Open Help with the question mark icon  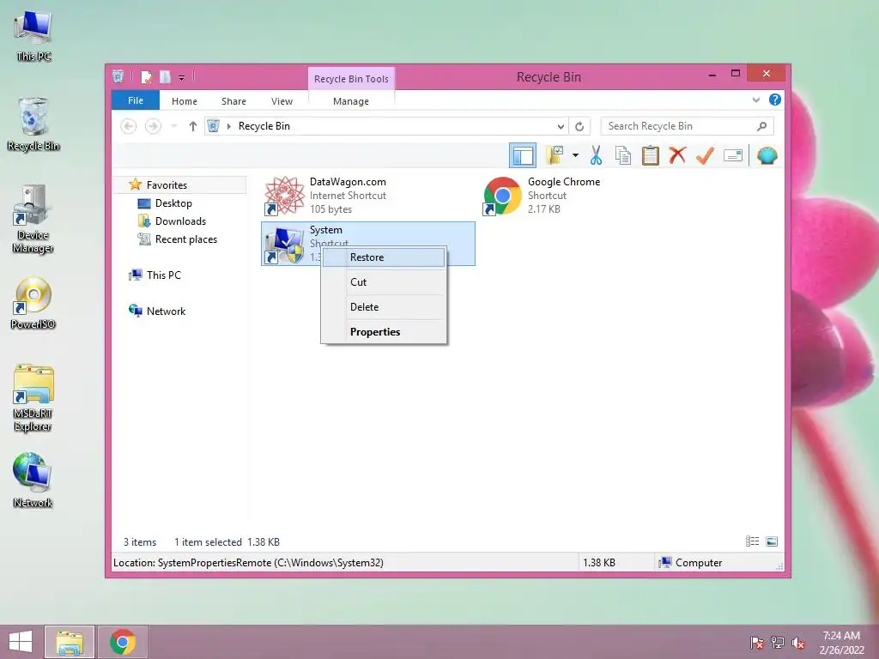coord(775,100)
